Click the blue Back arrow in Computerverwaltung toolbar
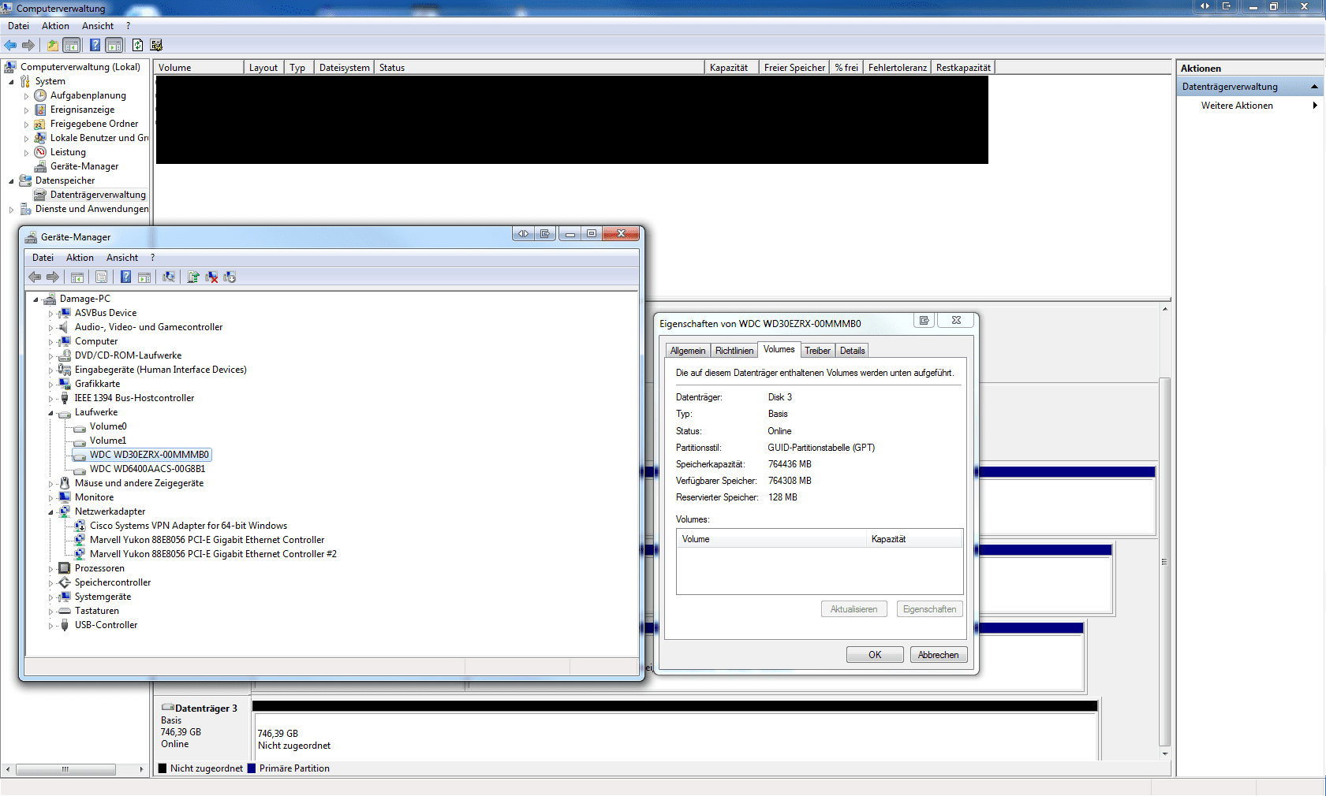Image resolution: width=1326 pixels, height=796 pixels. [10, 46]
